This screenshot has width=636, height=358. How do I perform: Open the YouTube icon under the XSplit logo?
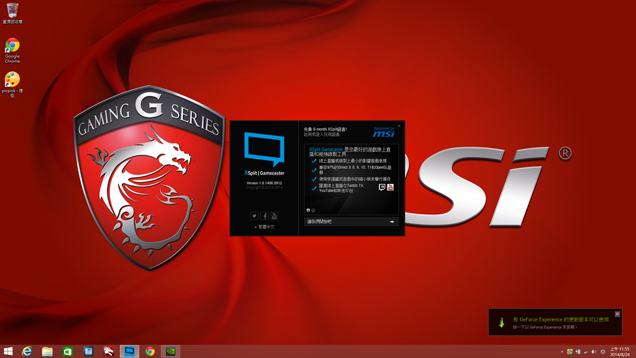(274, 216)
